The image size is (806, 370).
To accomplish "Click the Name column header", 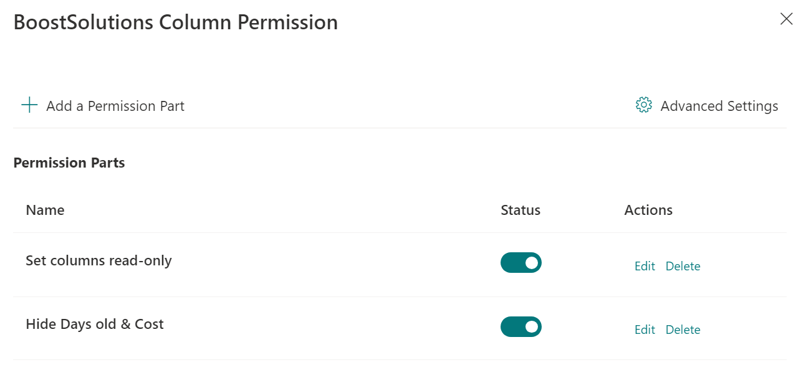I will click(x=45, y=210).
